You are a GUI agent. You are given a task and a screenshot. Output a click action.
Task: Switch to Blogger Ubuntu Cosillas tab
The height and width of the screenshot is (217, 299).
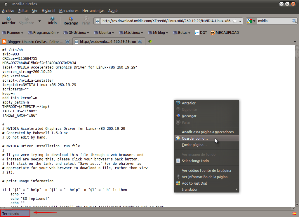pos(35,42)
